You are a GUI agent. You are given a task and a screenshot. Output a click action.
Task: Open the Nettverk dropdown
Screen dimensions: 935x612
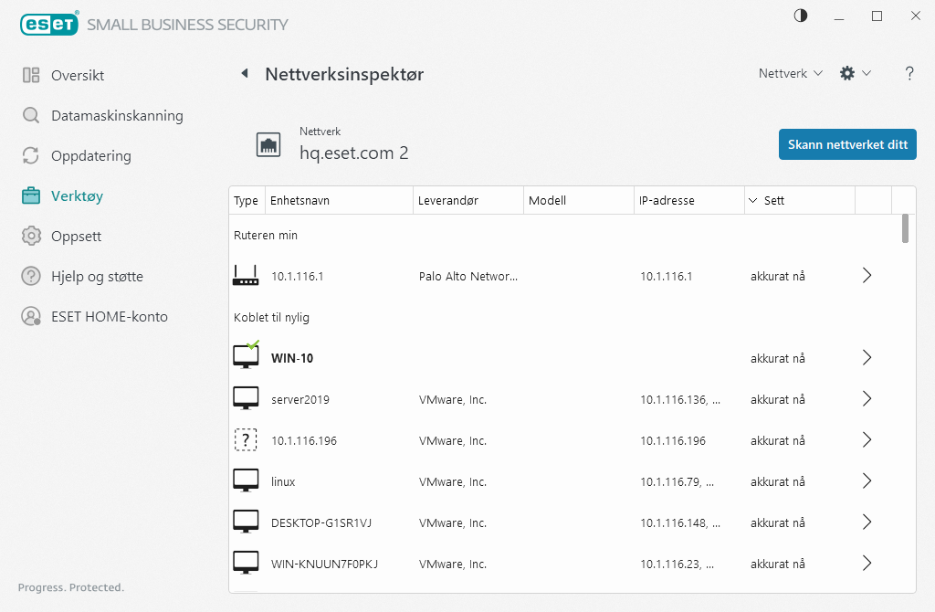tap(789, 73)
